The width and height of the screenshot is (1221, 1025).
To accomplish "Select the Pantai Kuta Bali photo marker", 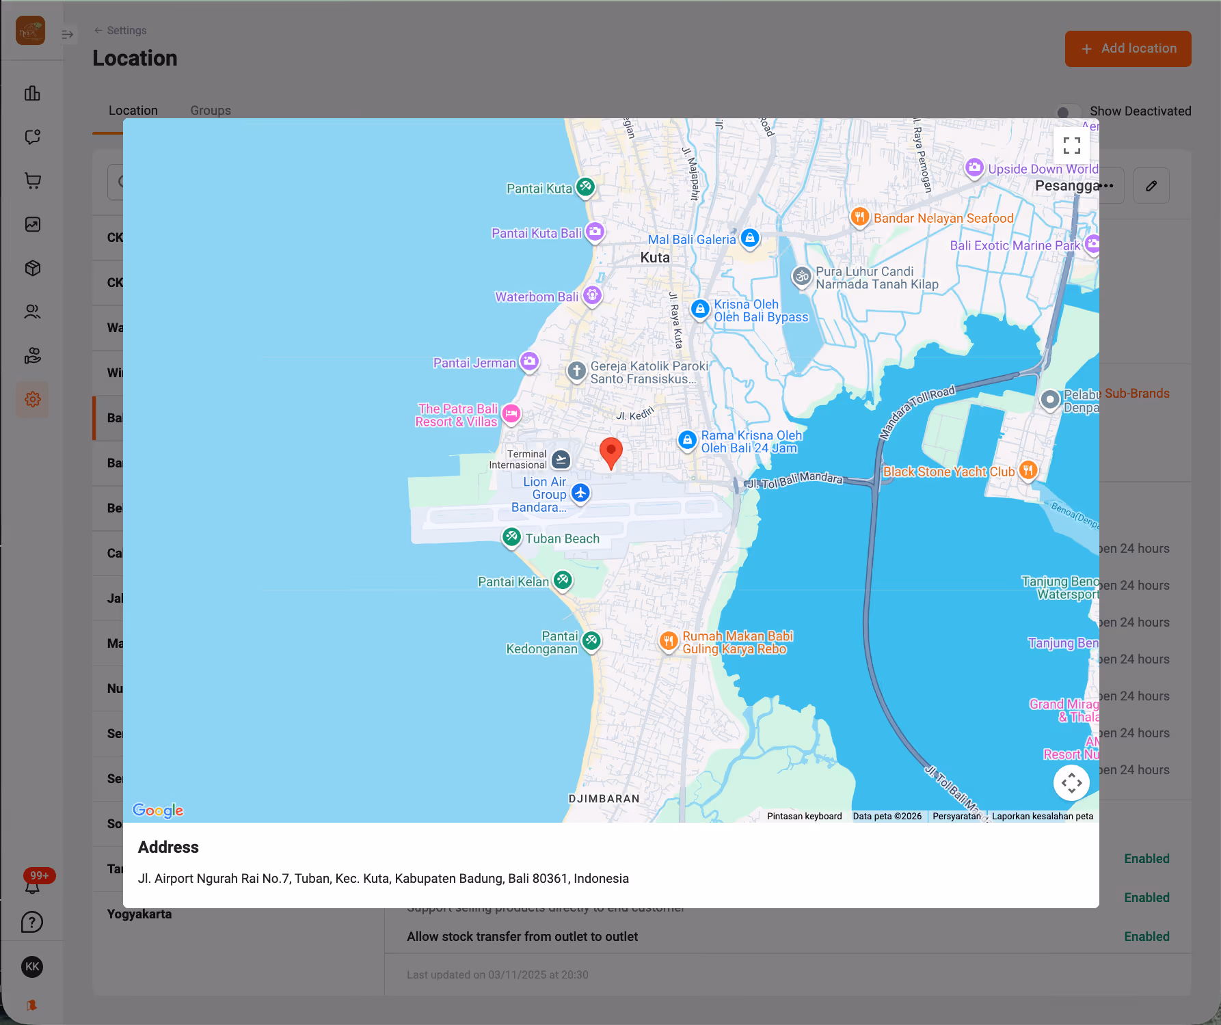I will coord(595,232).
